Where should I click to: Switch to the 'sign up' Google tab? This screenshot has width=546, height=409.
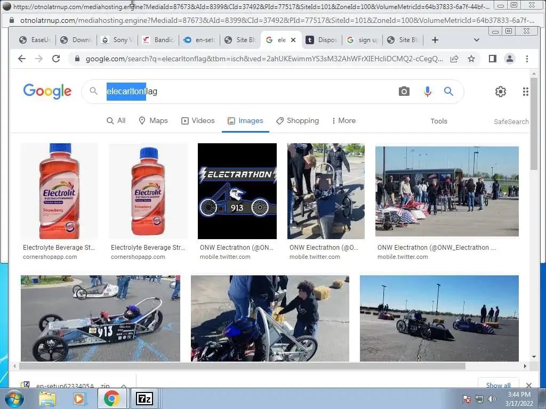[x=363, y=40]
